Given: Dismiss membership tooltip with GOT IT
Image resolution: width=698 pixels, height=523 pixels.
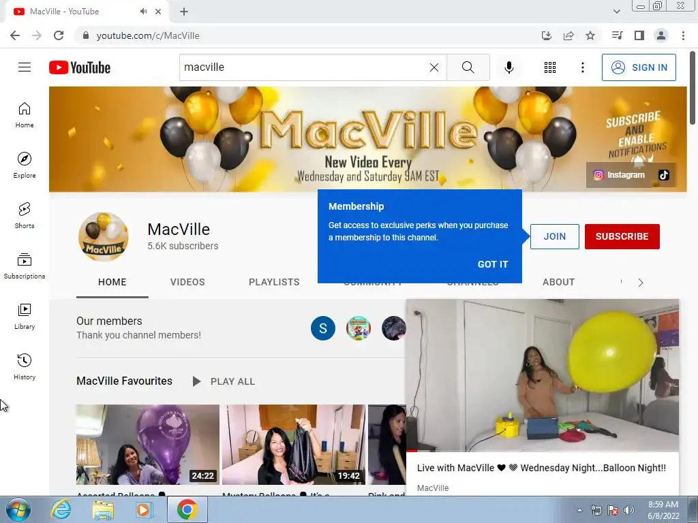Looking at the screenshot, I should [492, 264].
